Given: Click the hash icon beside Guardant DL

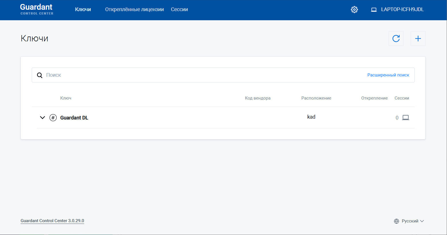Looking at the screenshot, I should point(53,118).
